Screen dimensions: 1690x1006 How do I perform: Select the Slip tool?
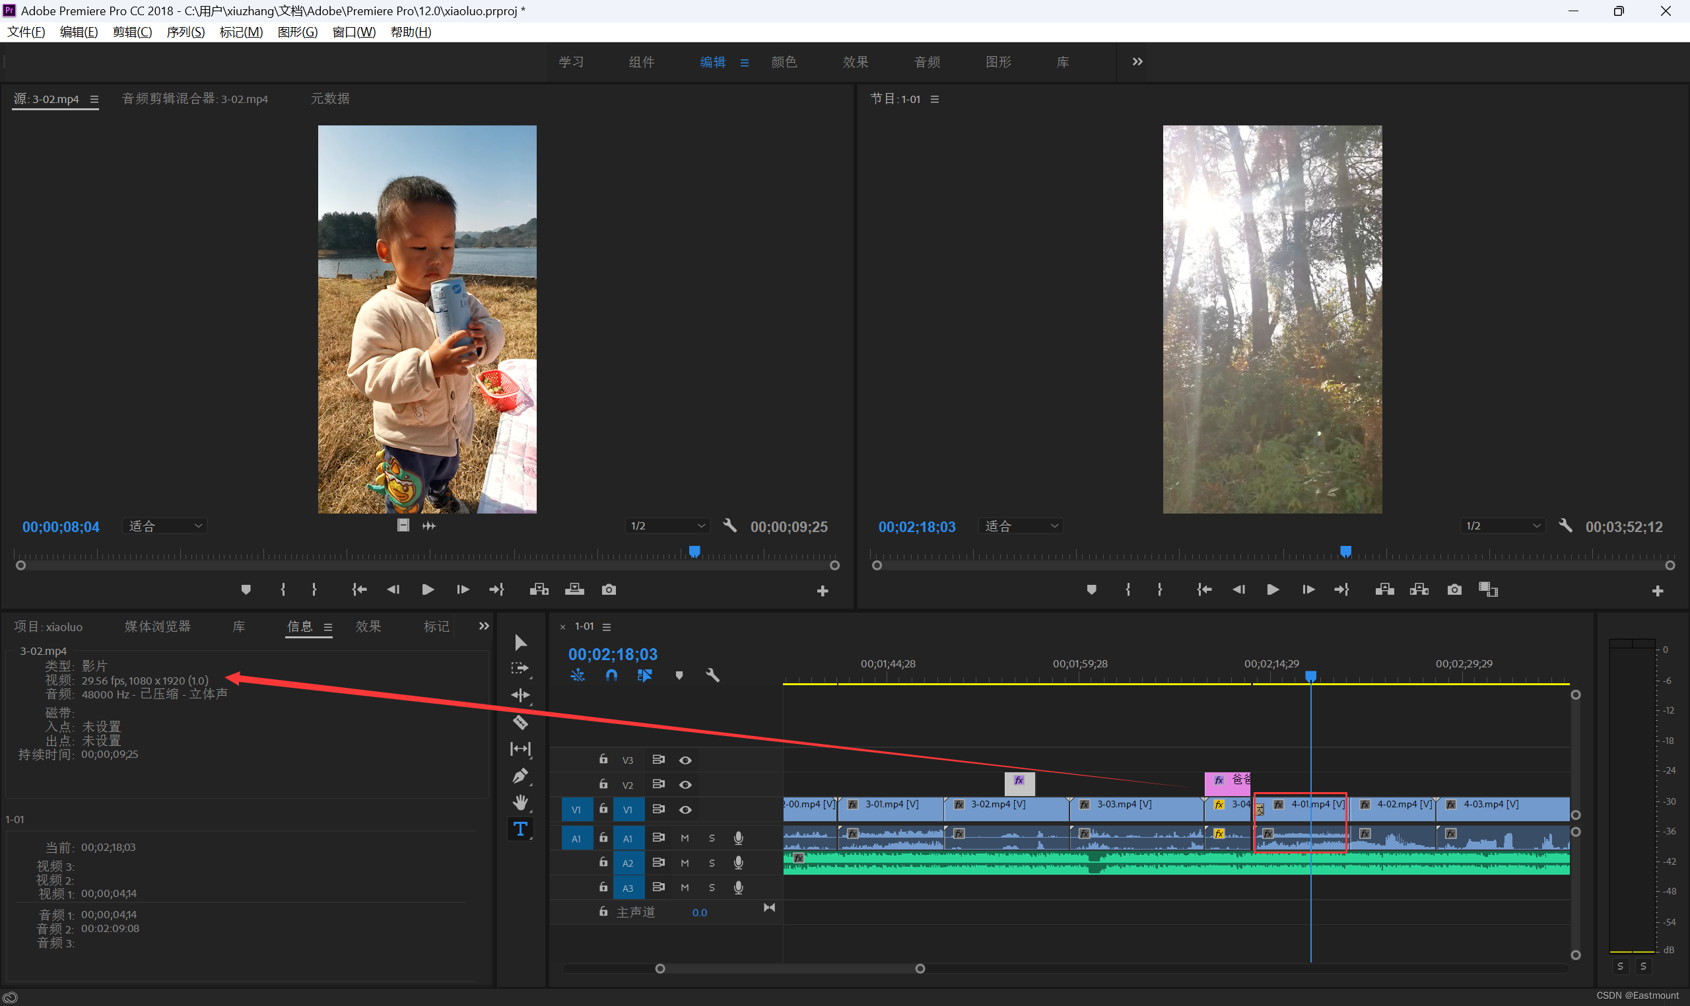click(x=520, y=749)
